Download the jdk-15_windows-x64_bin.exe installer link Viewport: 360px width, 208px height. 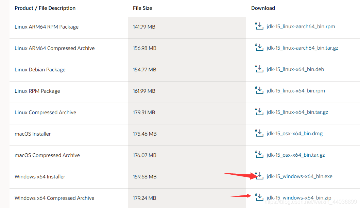point(299,176)
